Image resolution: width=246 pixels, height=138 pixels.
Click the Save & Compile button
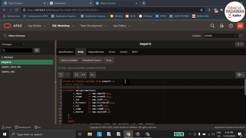(x=69, y=60)
